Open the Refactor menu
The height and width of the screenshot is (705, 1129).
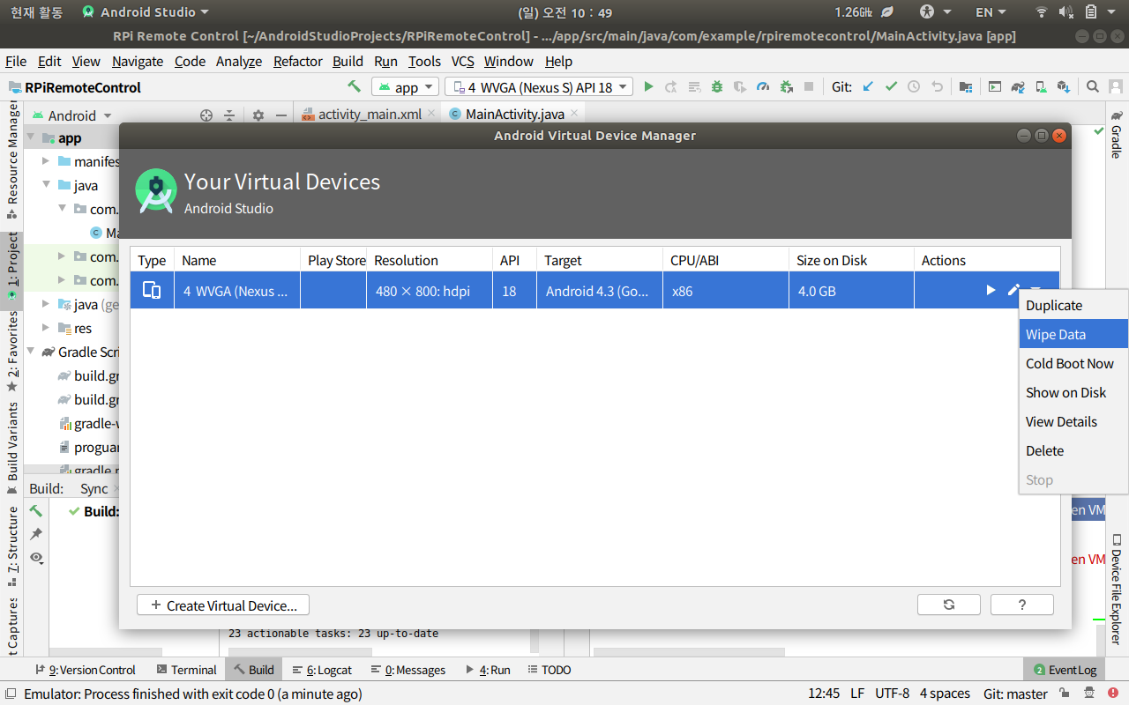pyautogui.click(x=298, y=61)
